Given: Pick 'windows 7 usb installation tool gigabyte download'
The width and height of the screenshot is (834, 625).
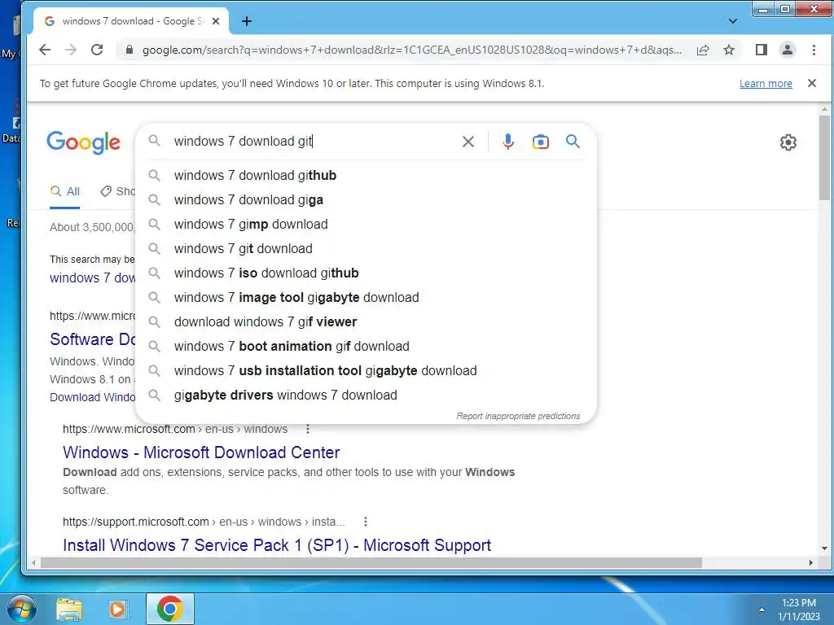Looking at the screenshot, I should coord(366,371).
